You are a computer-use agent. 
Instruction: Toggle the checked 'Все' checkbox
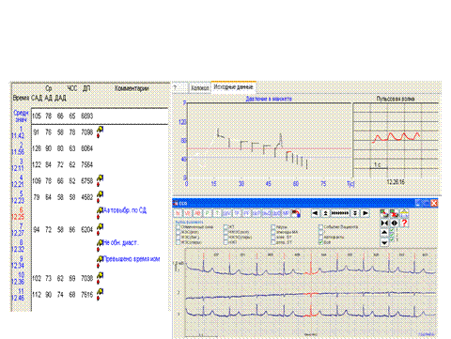[320, 242]
